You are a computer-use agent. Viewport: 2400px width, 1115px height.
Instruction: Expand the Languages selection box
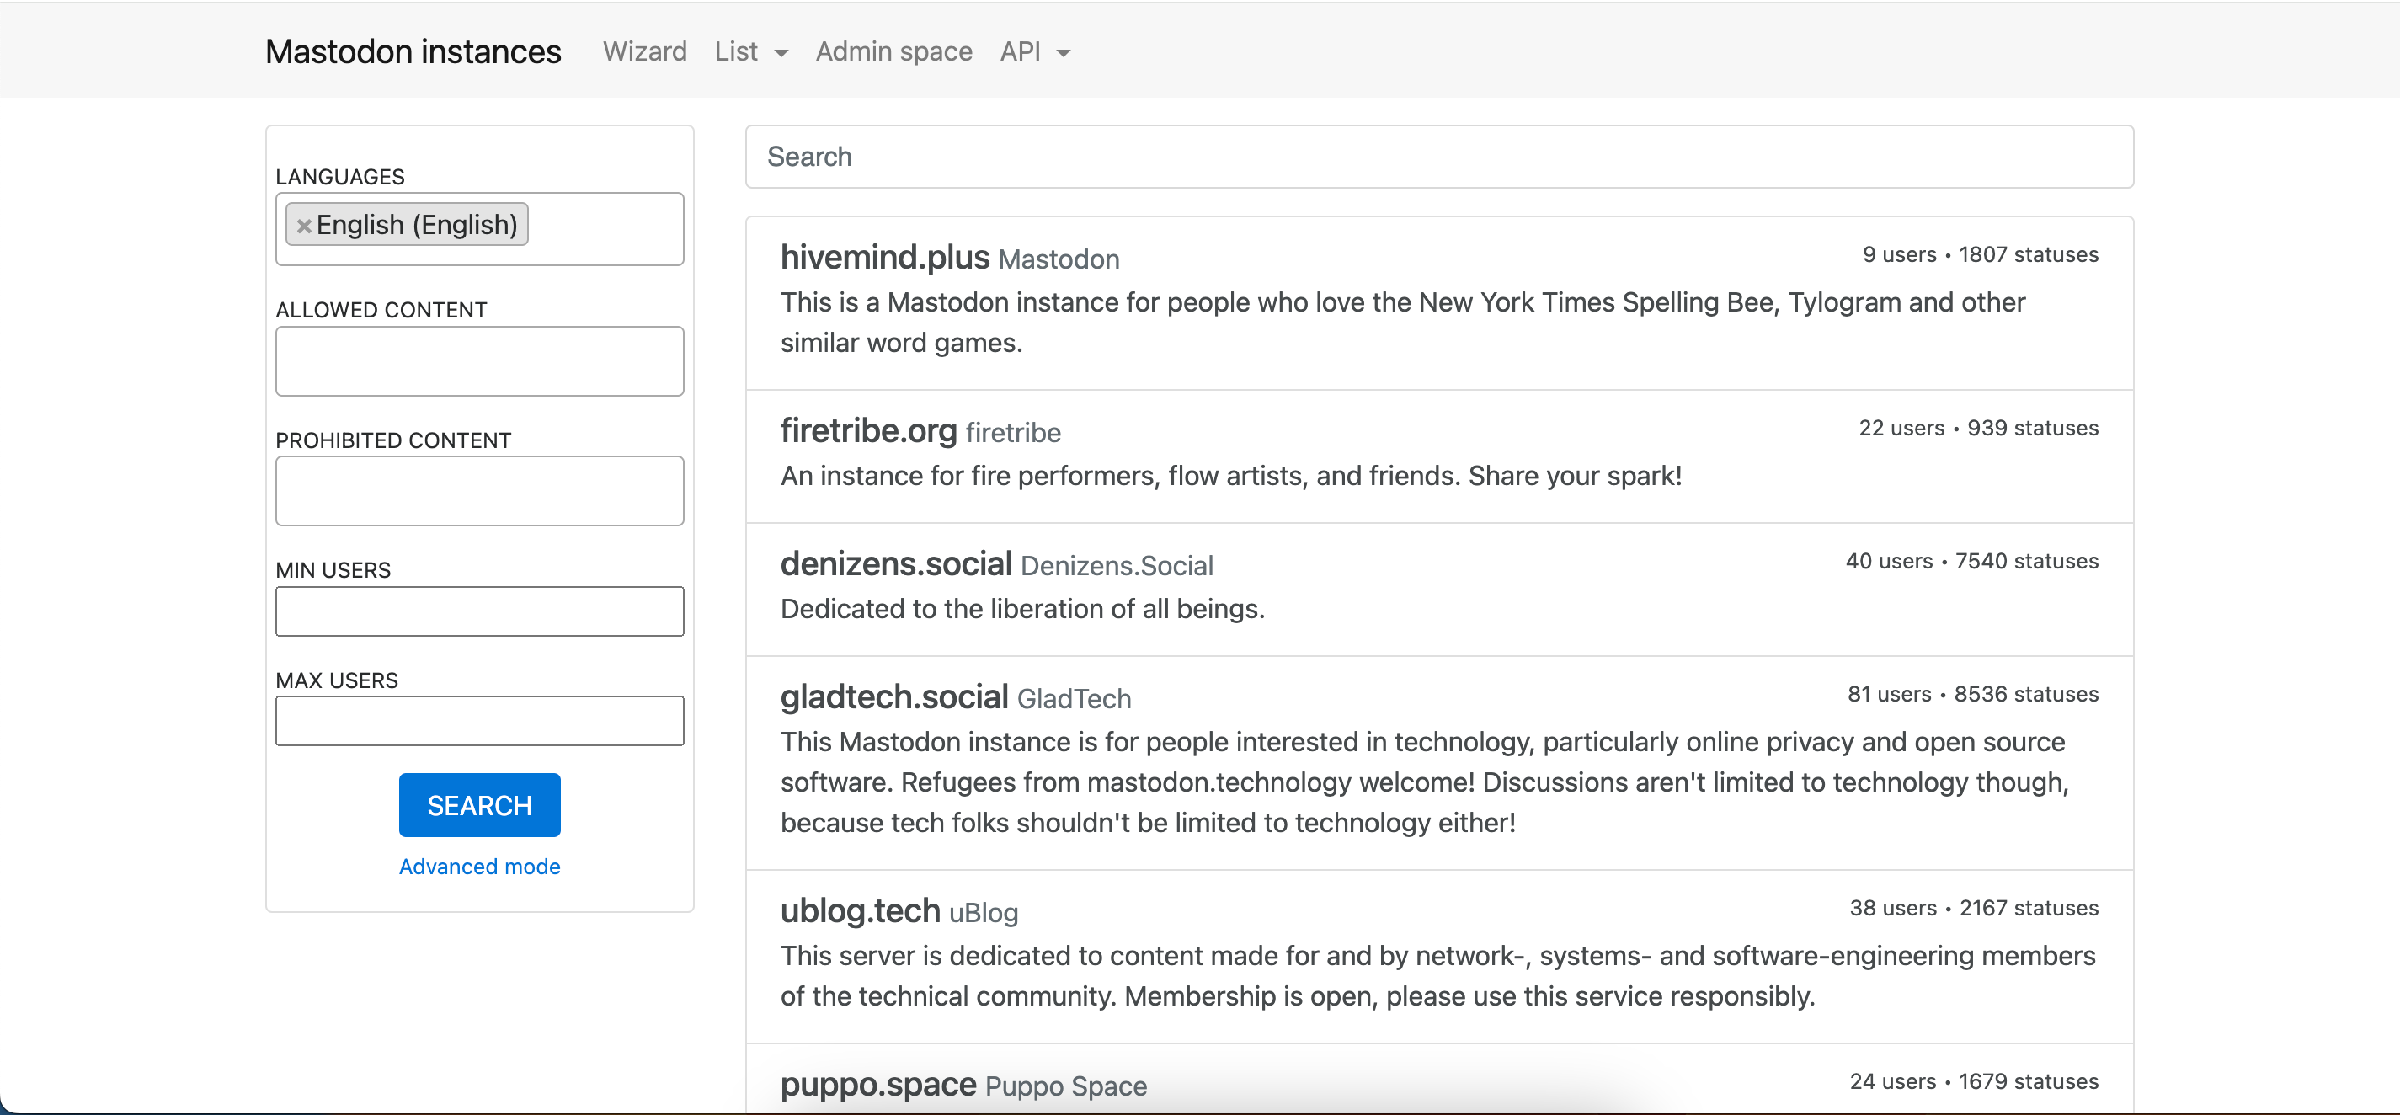tap(605, 228)
